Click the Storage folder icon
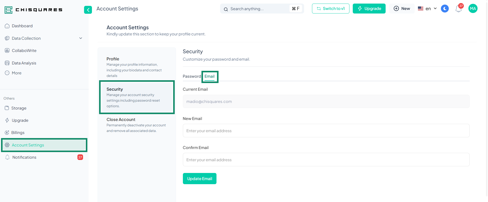This screenshot has width=488, height=202. coord(7,108)
